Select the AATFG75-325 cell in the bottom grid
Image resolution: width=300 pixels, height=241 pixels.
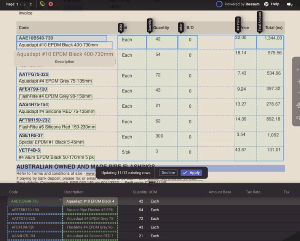click(x=35, y=219)
